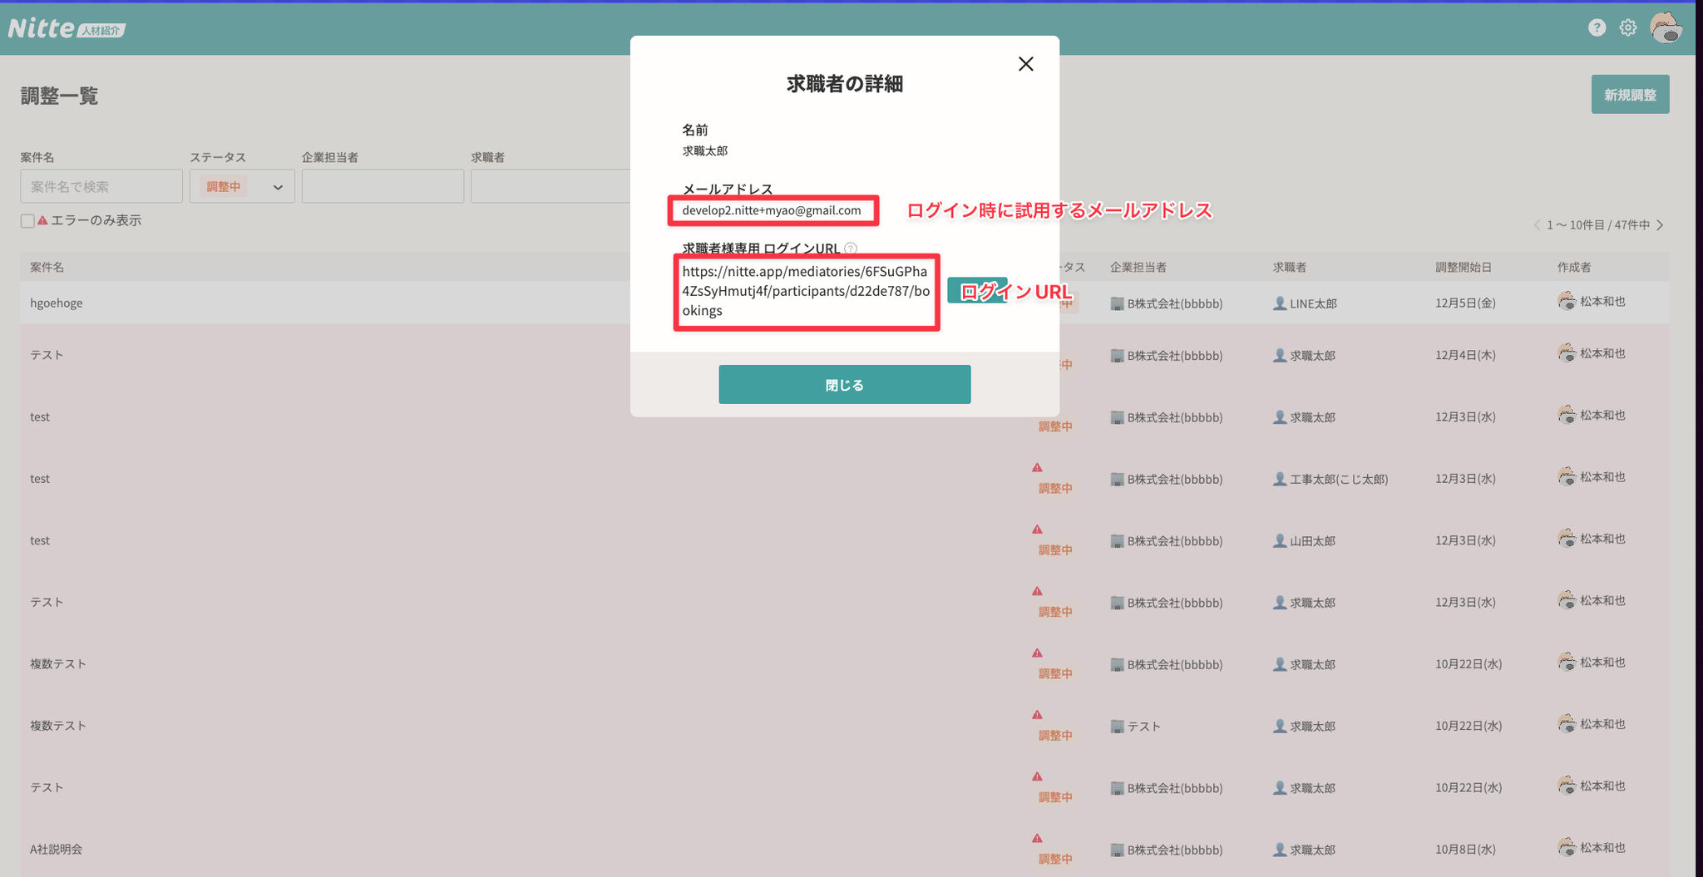Click warning icon in 山田太郎 row
The width and height of the screenshot is (1703, 877).
coord(1037,529)
